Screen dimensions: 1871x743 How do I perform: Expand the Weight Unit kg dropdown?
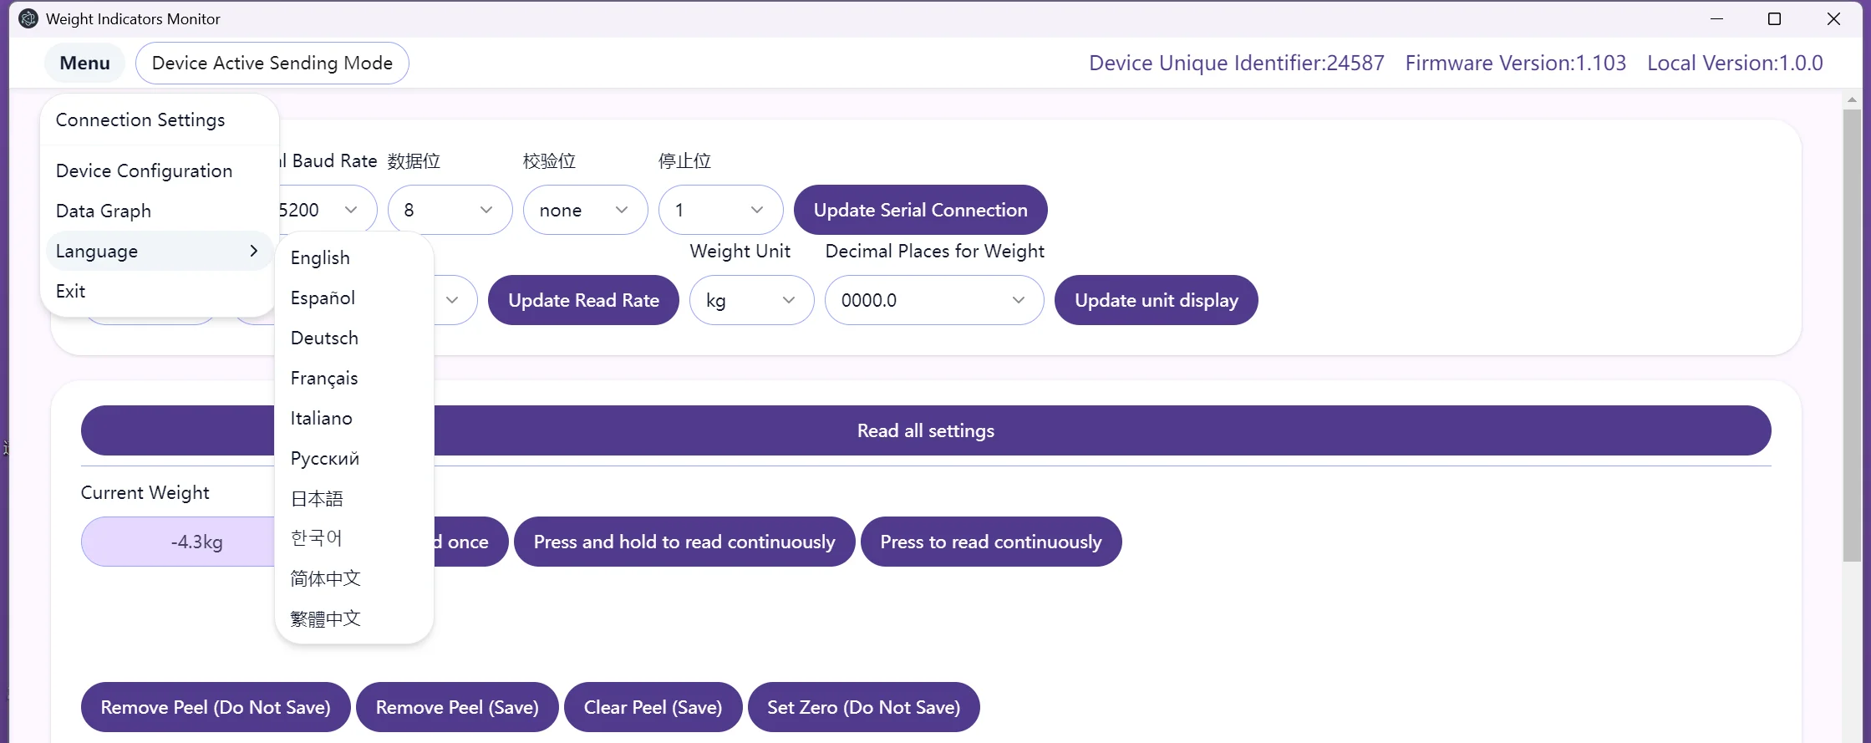point(751,300)
